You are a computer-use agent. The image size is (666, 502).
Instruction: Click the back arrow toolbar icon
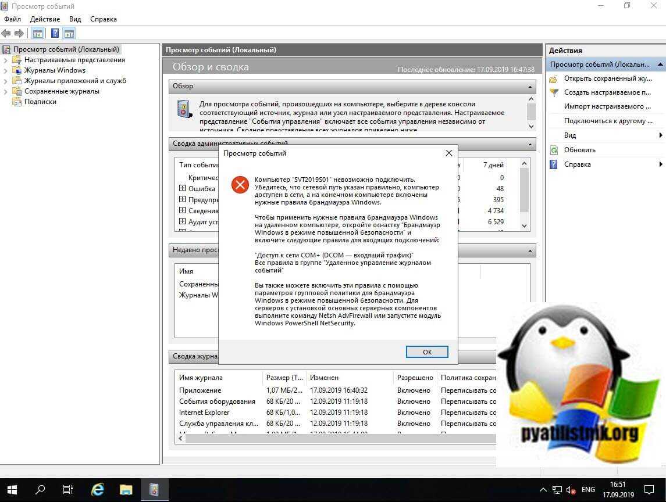pyautogui.click(x=6, y=33)
